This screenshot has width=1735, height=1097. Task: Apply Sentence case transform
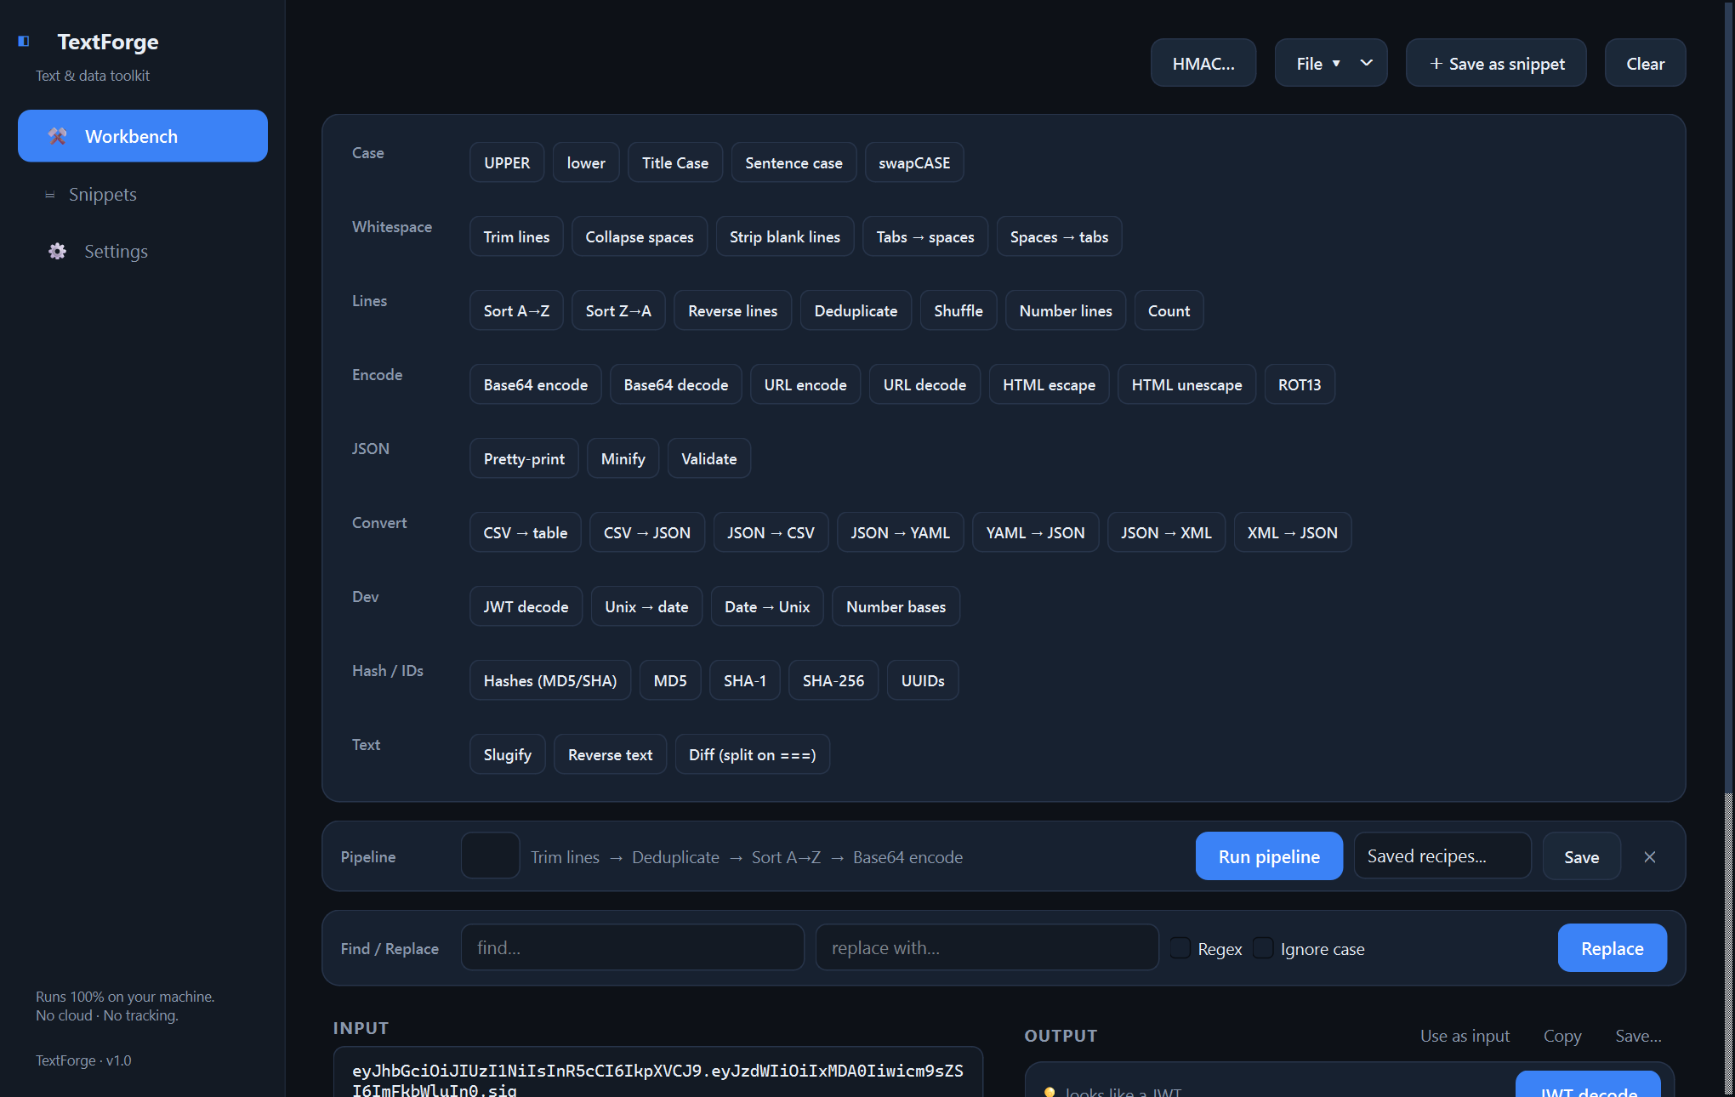794,162
